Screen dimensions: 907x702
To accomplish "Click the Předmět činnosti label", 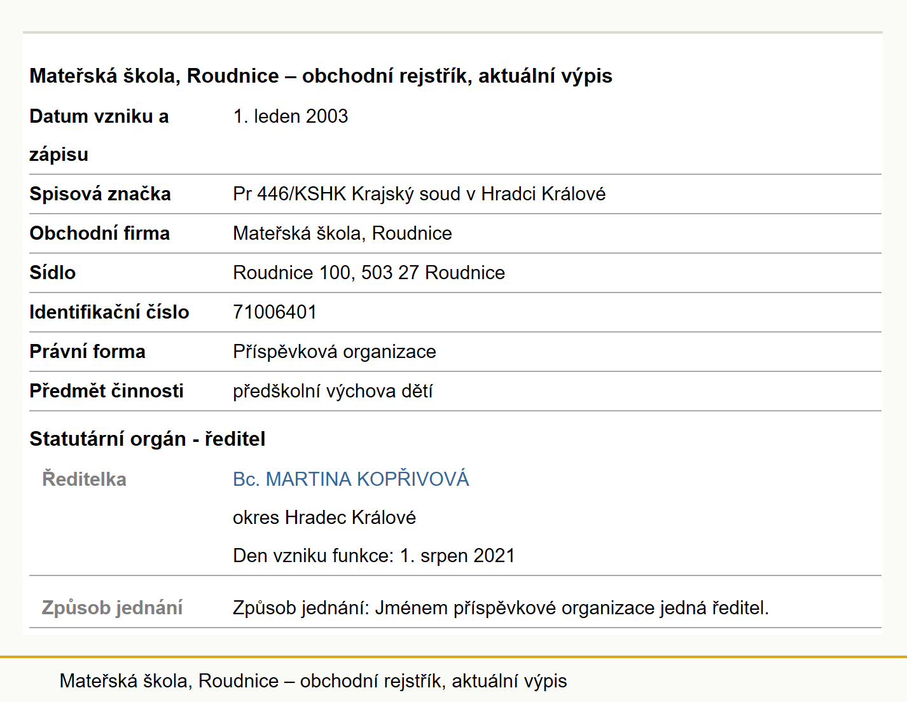I will pyautogui.click(x=106, y=391).
